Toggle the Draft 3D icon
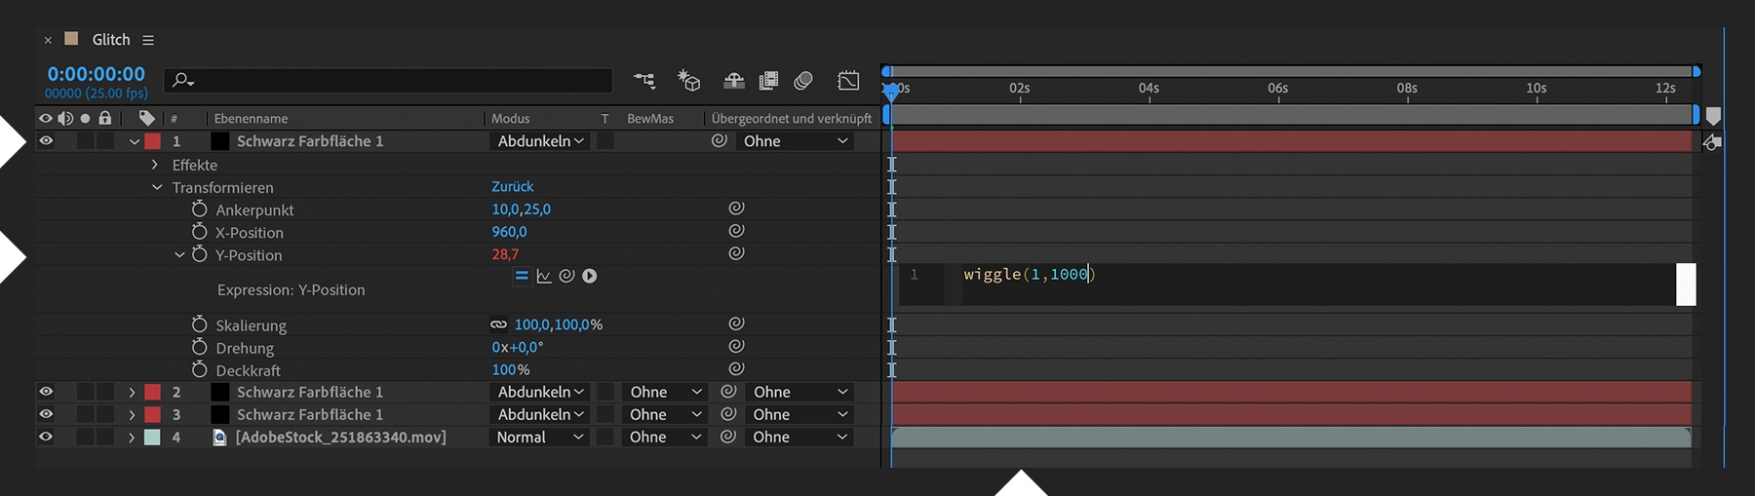 (x=689, y=81)
